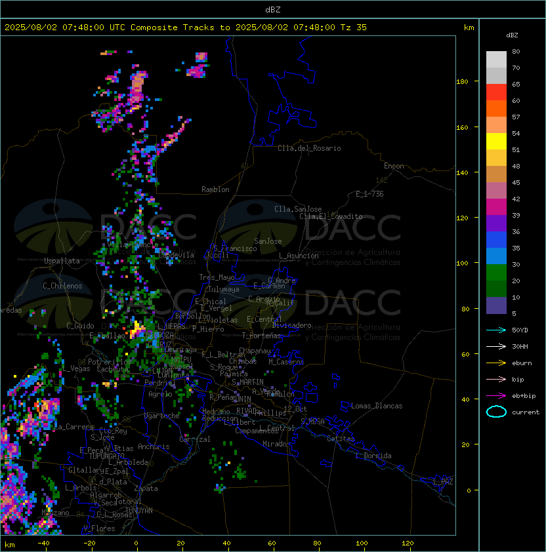Image resolution: width=546 pixels, height=552 pixels.
Task: Click the Mirador map label
Action: click(x=276, y=444)
